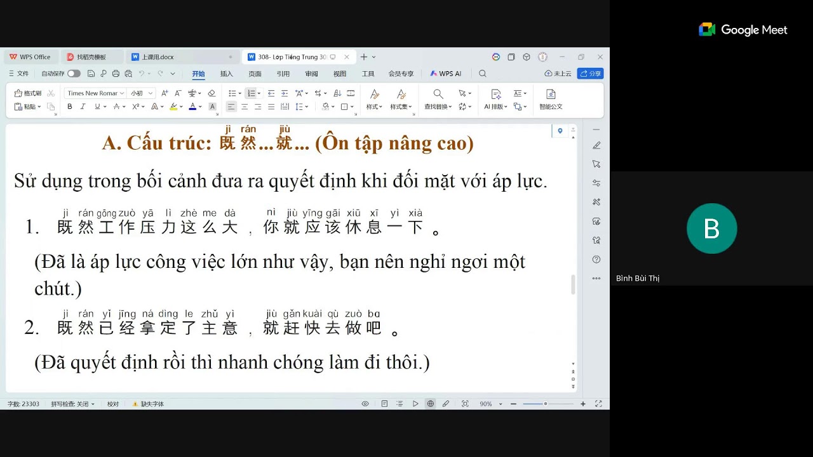Open the 文件 file menu
This screenshot has width=813, height=457.
[19, 74]
